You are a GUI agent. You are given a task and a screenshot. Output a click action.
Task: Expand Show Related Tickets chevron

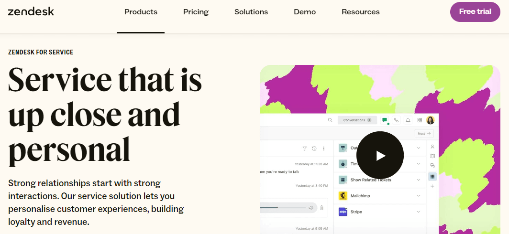tap(419, 180)
